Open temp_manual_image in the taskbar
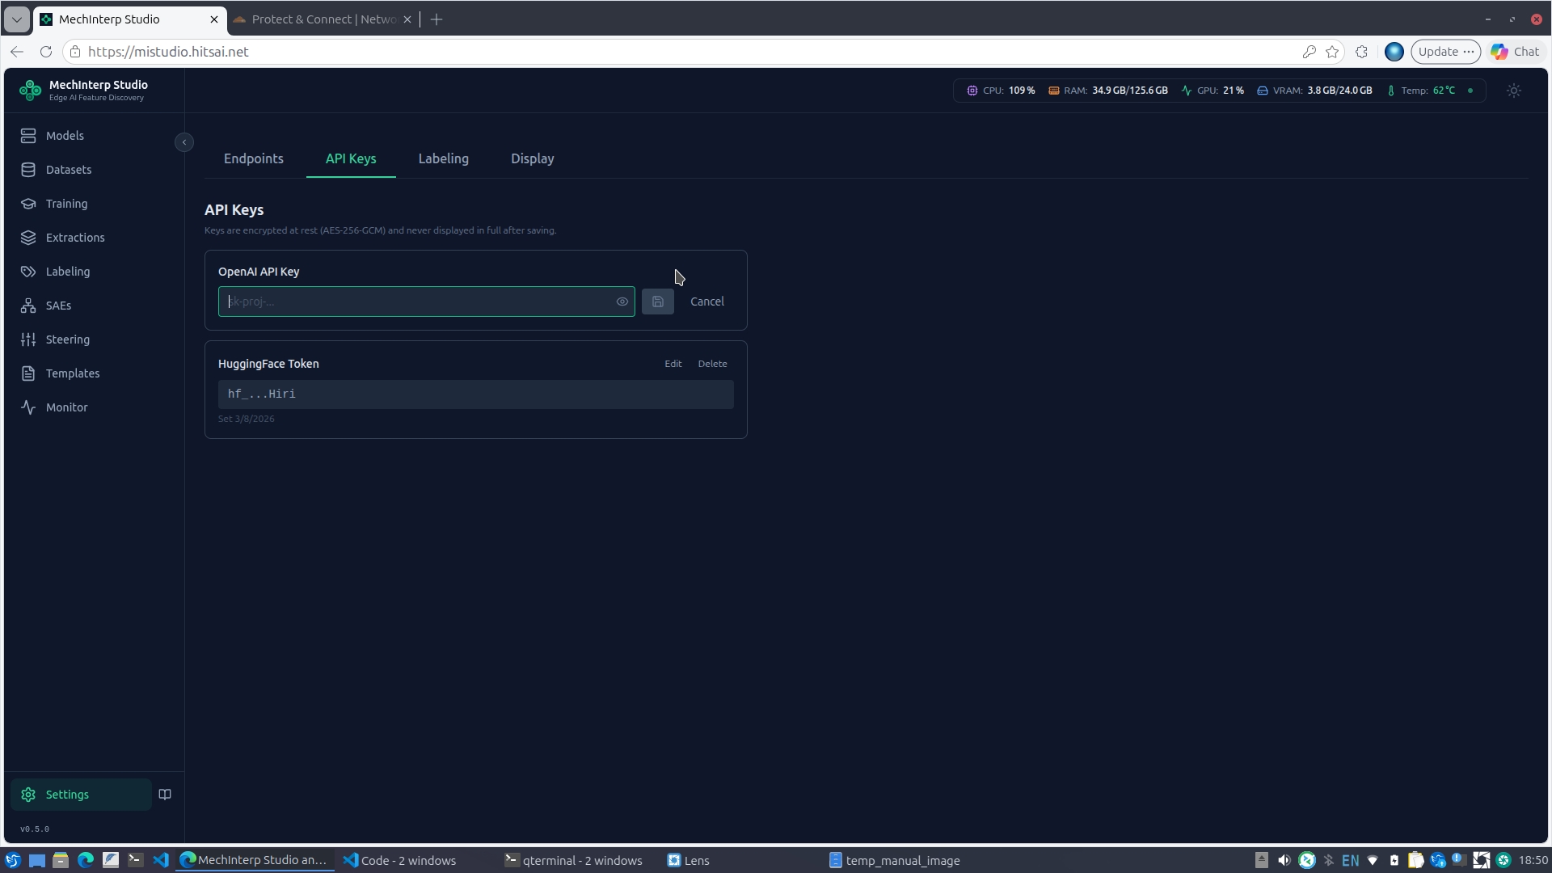Image resolution: width=1552 pixels, height=873 pixels. (895, 861)
